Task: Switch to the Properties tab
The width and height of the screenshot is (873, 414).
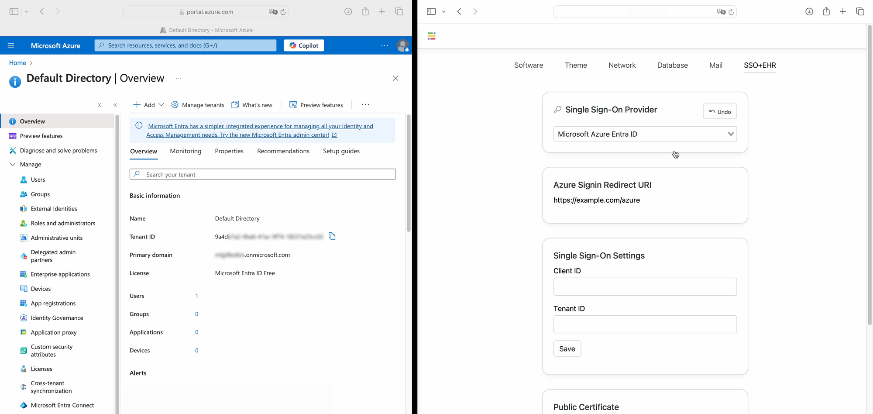Action: [x=229, y=151]
